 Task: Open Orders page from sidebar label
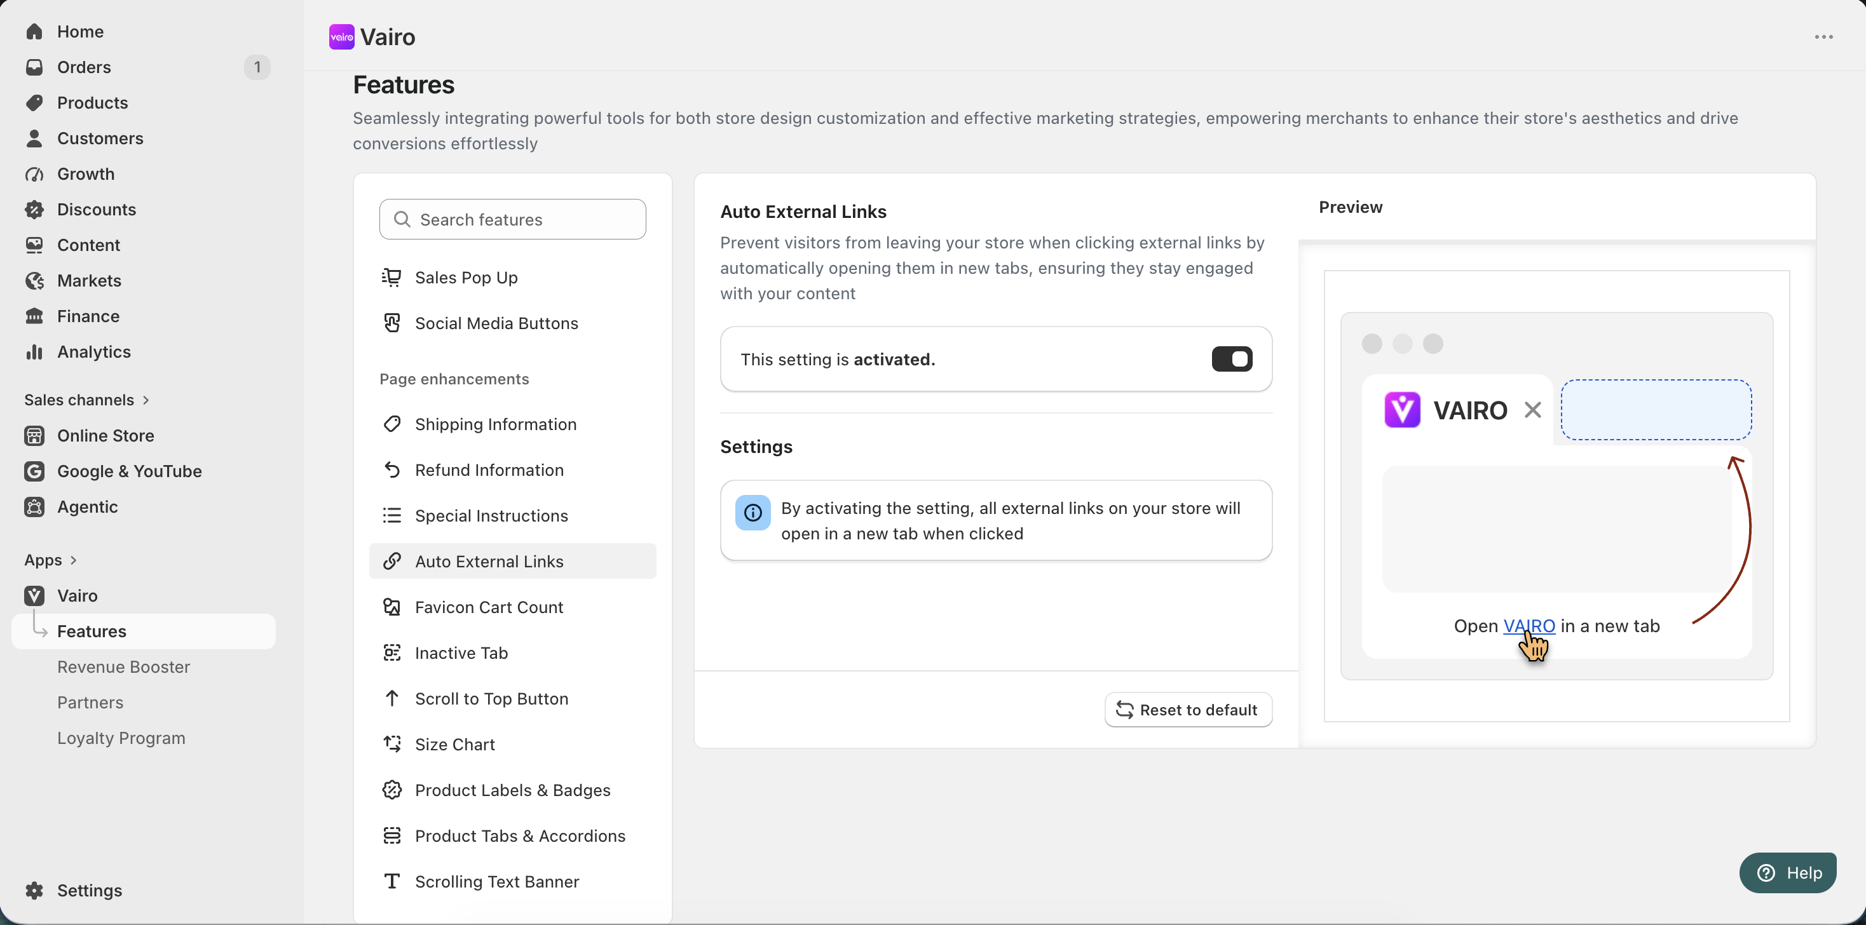pyautogui.click(x=84, y=67)
